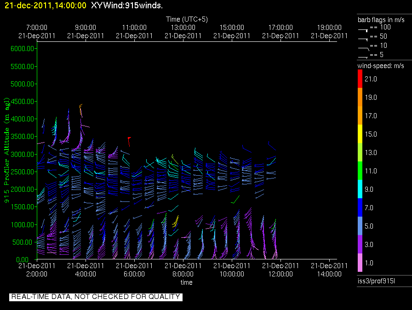Viewport: 412px width, 310px height.
Task: Click the '6000.00' altitude axis label
Action: click(x=23, y=49)
